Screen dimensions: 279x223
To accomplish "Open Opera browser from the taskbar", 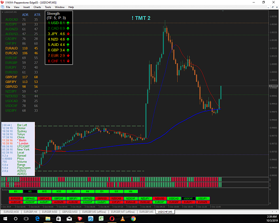I will coord(112,219).
